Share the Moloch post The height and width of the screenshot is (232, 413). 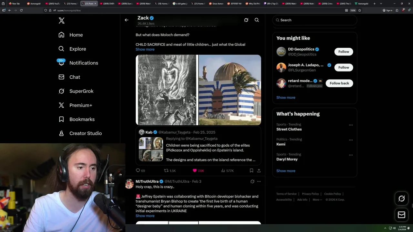pos(259,171)
